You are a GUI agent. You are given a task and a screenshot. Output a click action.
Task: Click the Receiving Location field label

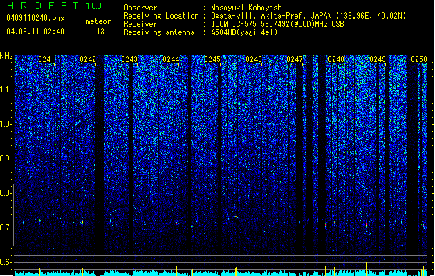point(161,16)
